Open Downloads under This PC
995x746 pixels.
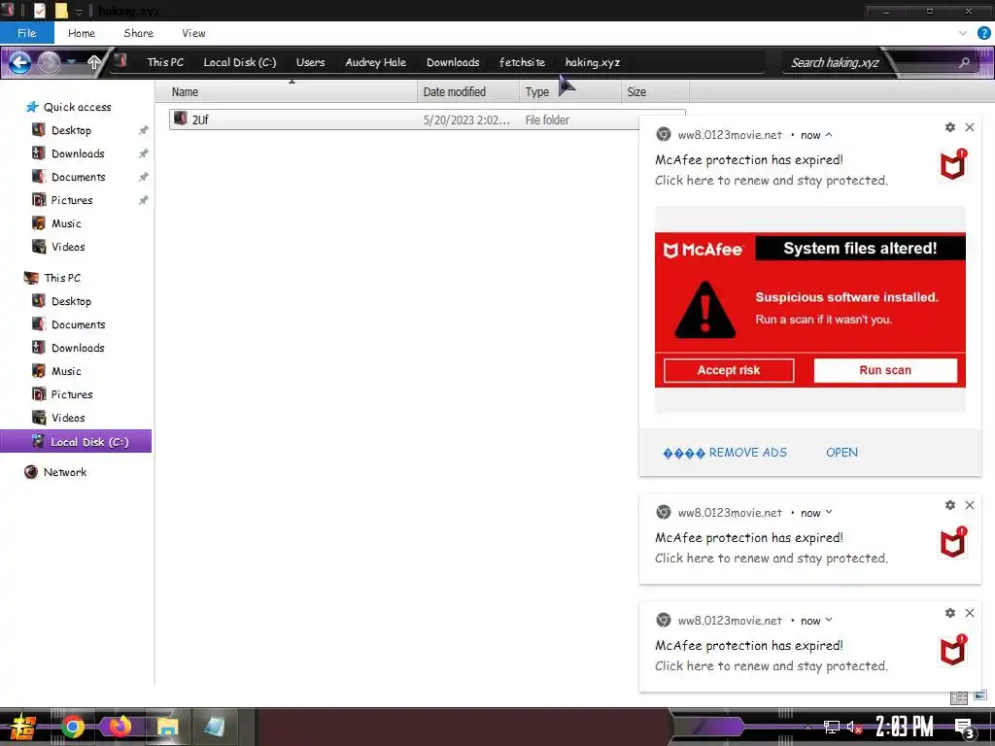(x=68, y=348)
